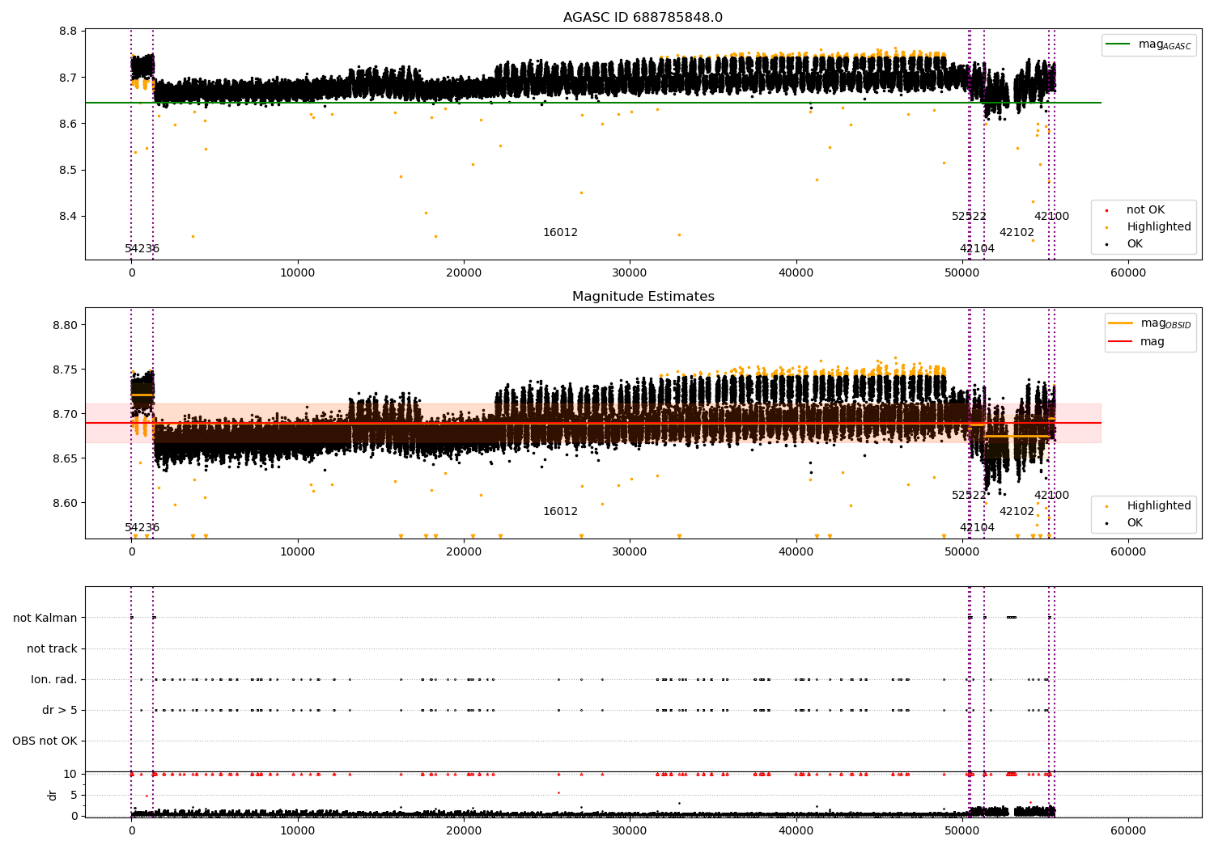Click the 'dr > 5' axis label
Image resolution: width=1214 pixels, height=849 pixels.
(x=60, y=711)
